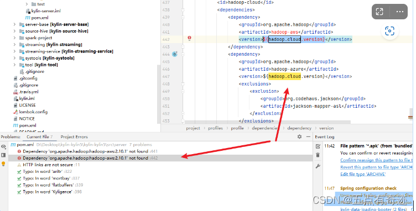
Task: Click 'project' breadcrumb
Action: pos(193,128)
